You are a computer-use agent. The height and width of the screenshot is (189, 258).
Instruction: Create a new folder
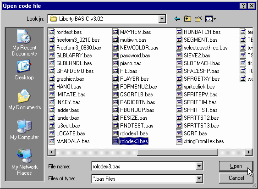point(198,19)
